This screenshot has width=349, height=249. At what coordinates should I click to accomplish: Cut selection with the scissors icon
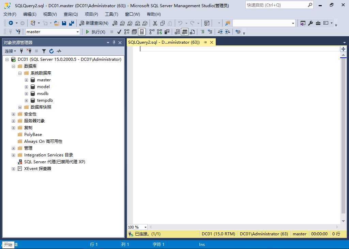pos(155,23)
